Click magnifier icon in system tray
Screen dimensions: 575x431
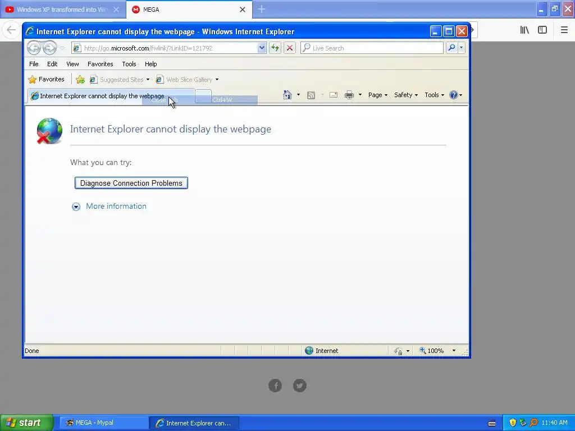point(533,423)
